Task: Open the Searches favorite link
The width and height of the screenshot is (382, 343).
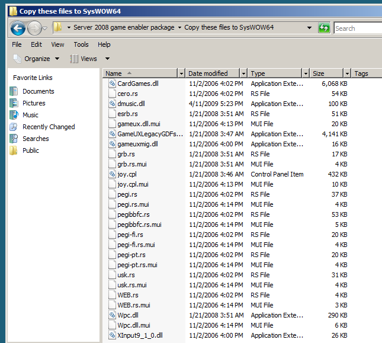Action: pyautogui.click(x=36, y=139)
